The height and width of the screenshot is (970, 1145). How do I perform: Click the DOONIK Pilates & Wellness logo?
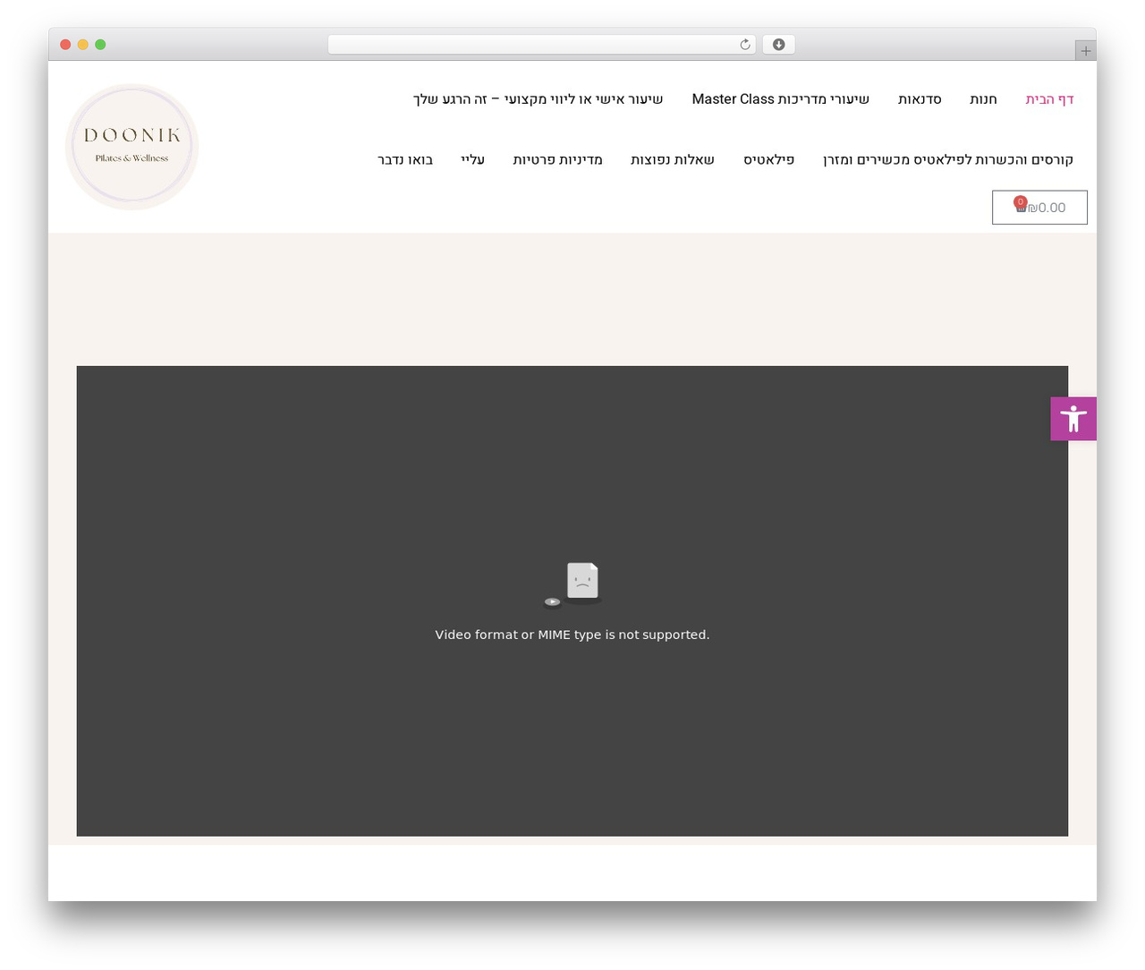click(x=131, y=147)
